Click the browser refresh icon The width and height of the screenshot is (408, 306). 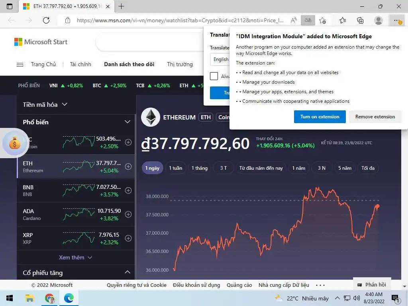coord(46,20)
